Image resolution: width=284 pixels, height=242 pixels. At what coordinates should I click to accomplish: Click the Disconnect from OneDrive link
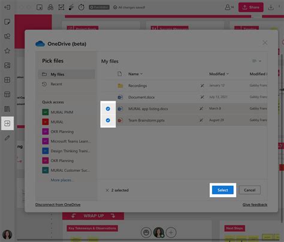point(58,205)
